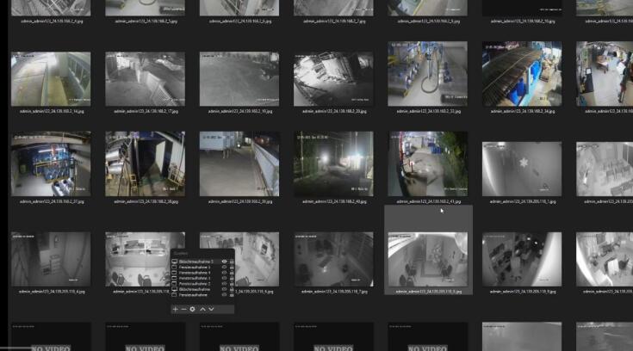Lock the Fensteraufnahme 4 source
The image size is (633, 351).
pyautogui.click(x=232, y=273)
